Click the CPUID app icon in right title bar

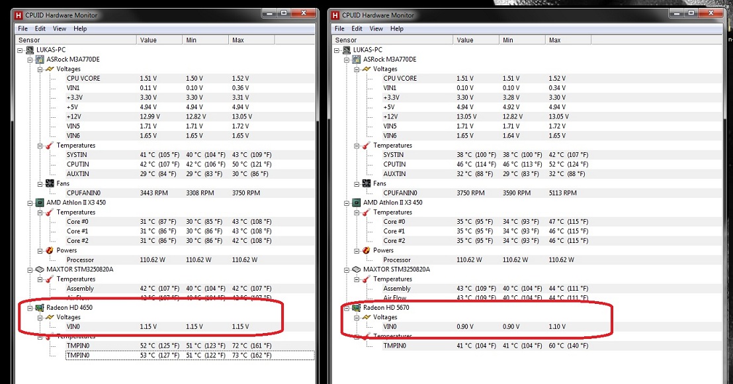[x=335, y=15]
